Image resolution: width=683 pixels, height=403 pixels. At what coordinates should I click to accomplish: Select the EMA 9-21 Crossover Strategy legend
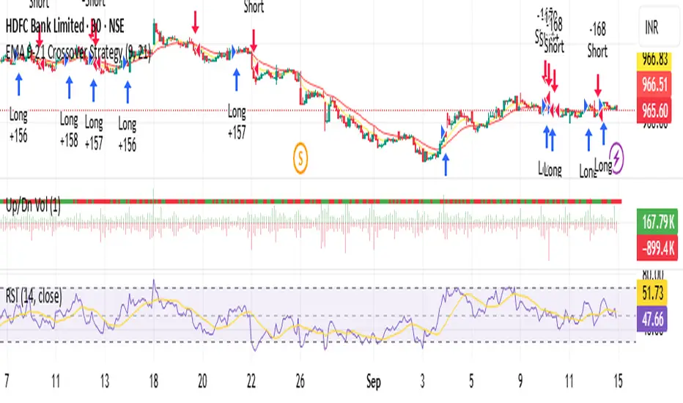click(78, 53)
